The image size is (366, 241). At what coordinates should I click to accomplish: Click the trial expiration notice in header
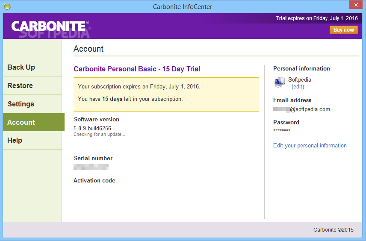click(x=317, y=18)
